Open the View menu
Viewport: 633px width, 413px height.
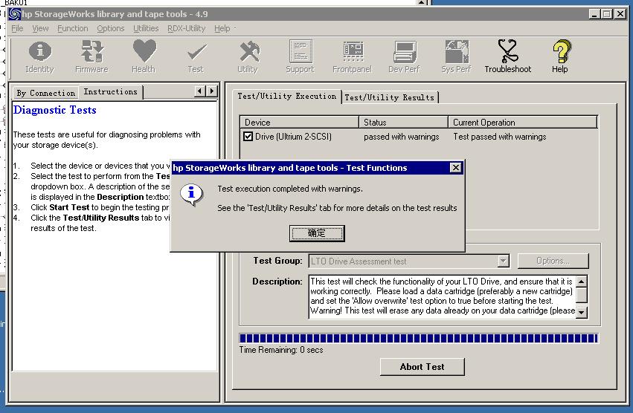pos(40,29)
